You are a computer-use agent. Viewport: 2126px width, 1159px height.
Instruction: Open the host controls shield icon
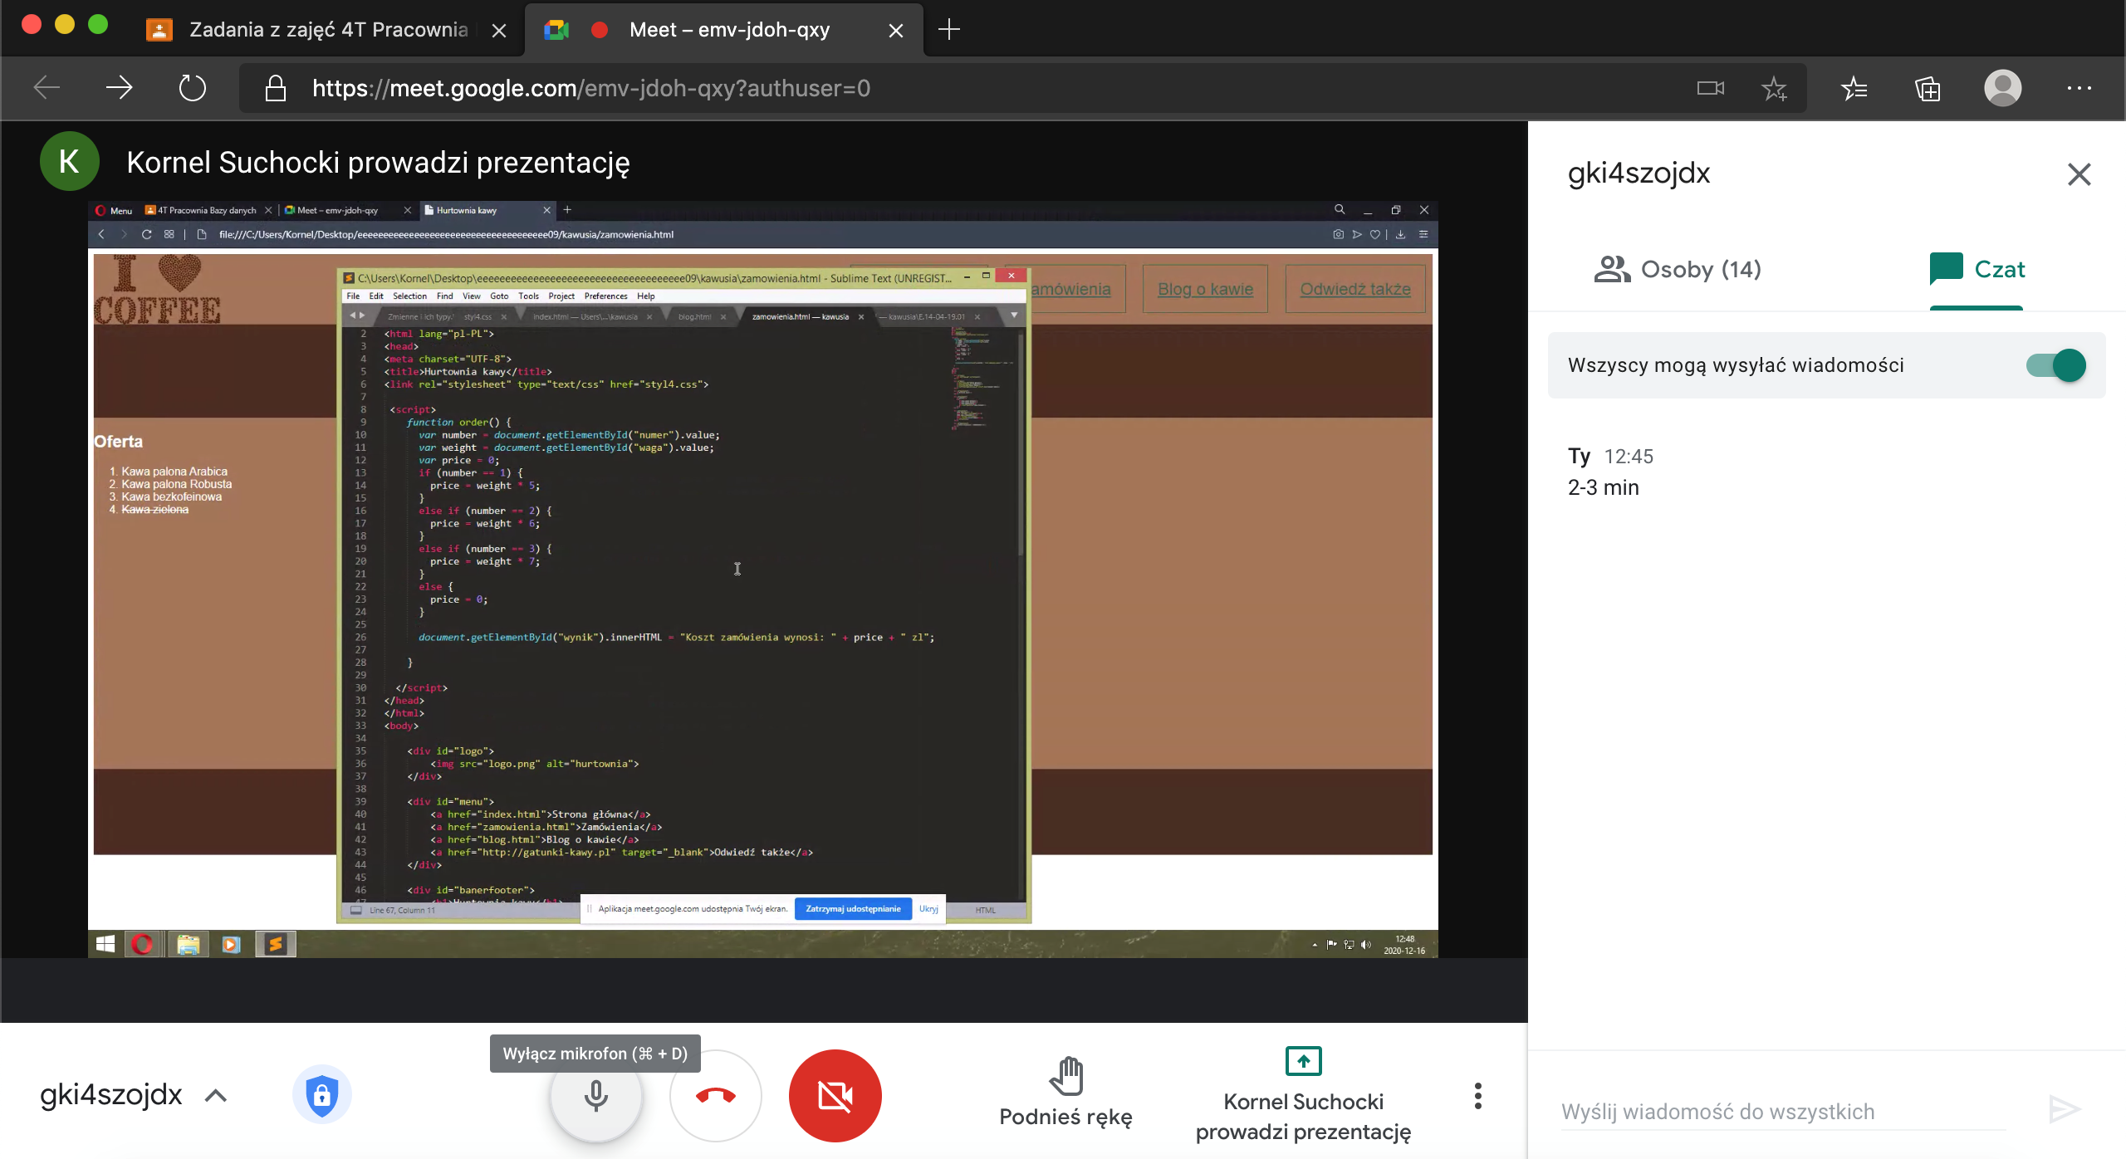pyautogui.click(x=321, y=1095)
